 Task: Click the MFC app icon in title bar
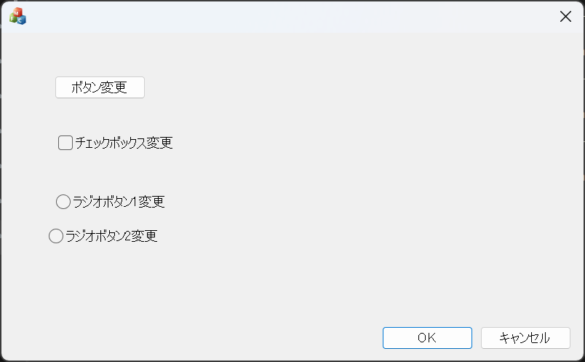click(17, 16)
